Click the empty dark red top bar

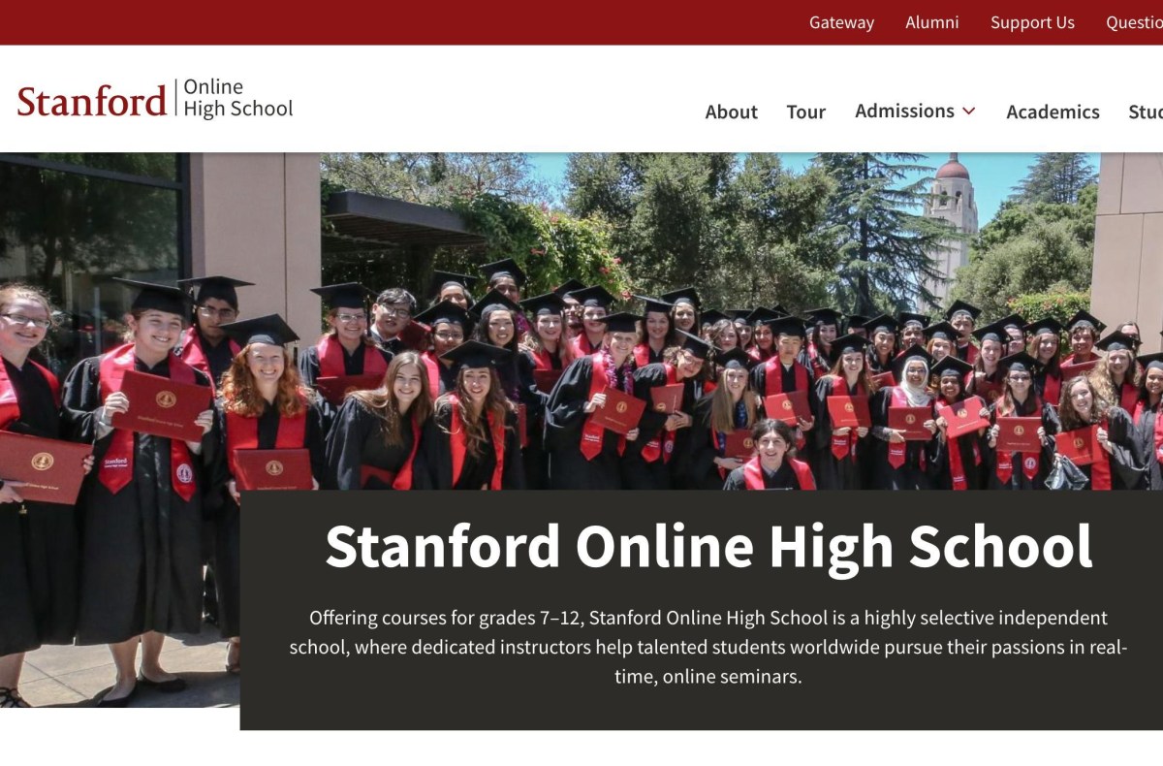tap(388, 22)
